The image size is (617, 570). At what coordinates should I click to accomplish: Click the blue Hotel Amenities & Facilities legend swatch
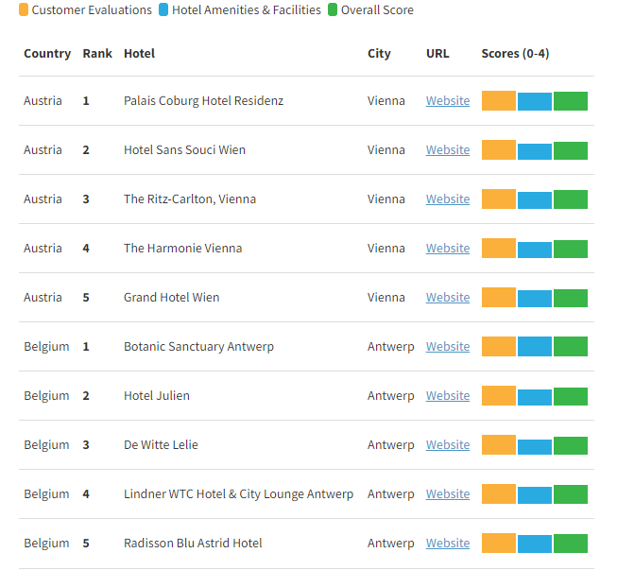pyautogui.click(x=163, y=9)
